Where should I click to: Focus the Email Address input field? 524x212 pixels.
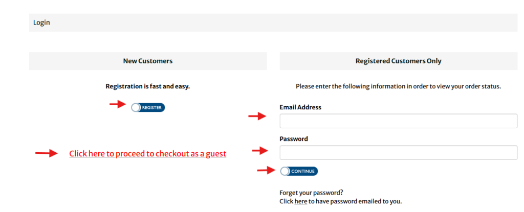[x=398, y=121]
